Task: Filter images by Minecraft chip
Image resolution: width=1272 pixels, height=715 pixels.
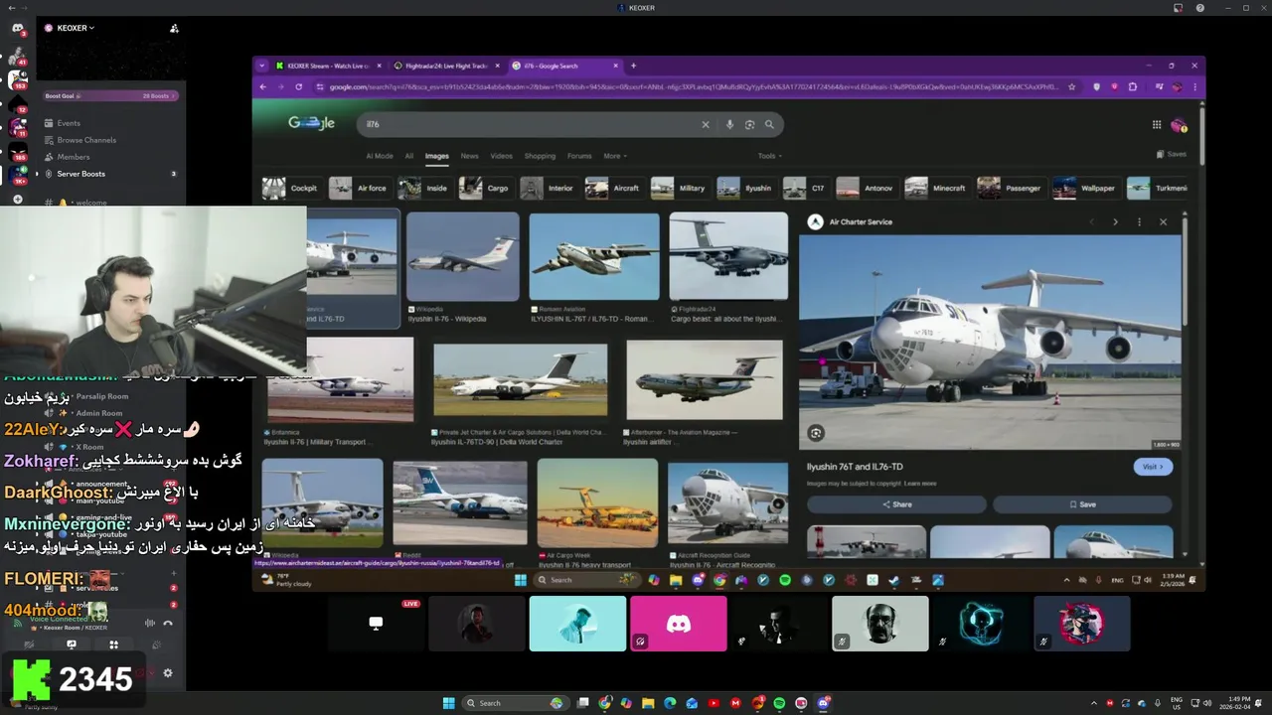Action: (x=936, y=188)
